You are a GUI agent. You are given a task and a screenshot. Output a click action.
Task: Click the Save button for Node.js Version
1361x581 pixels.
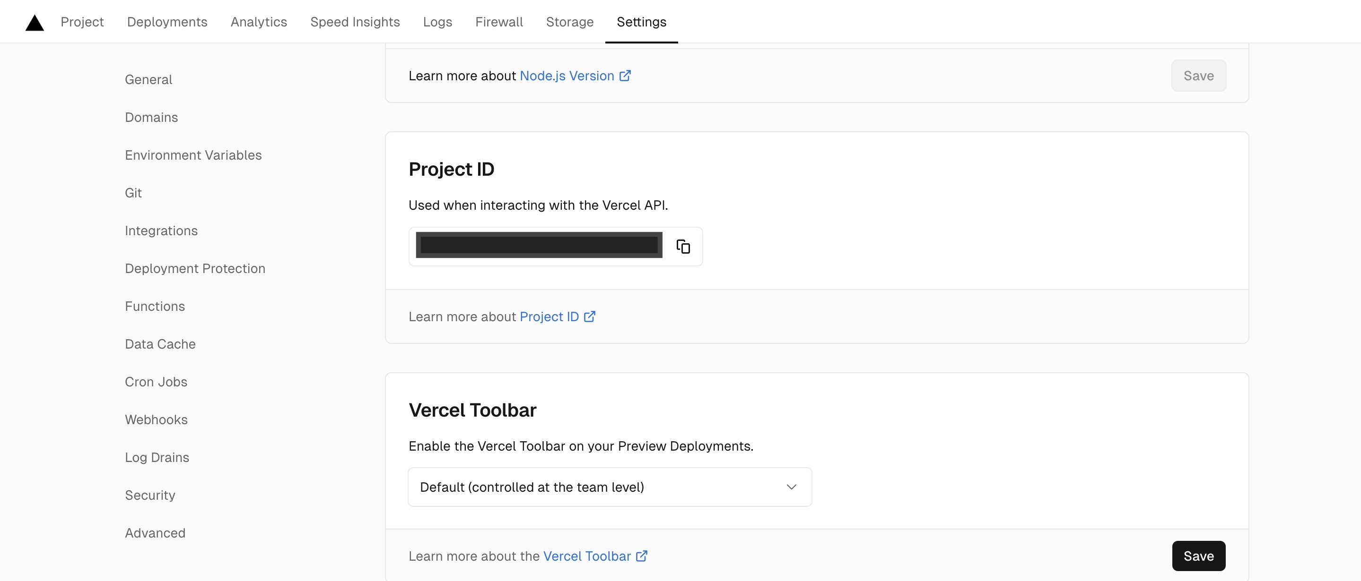1198,76
